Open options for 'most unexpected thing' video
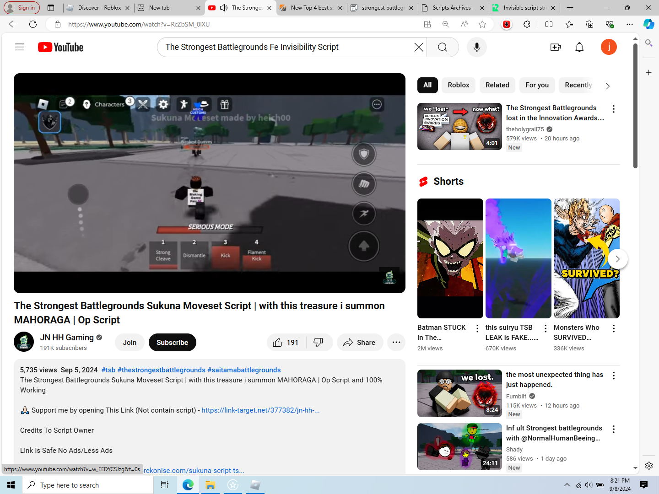Screen dimensions: 659x494 [614, 376]
